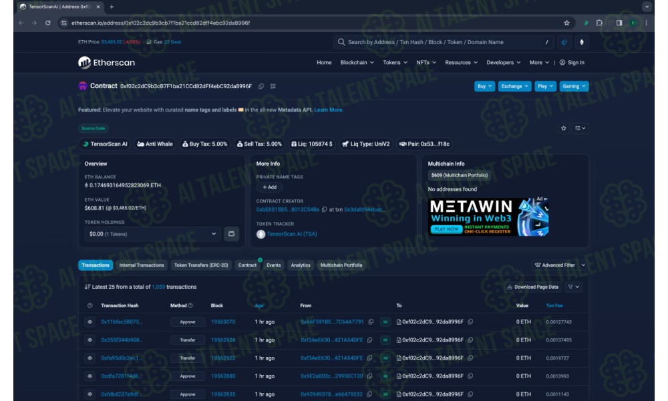Image resolution: width=668 pixels, height=401 pixels.
Task: Open the browser extensions puzzle icon
Action: click(x=599, y=23)
